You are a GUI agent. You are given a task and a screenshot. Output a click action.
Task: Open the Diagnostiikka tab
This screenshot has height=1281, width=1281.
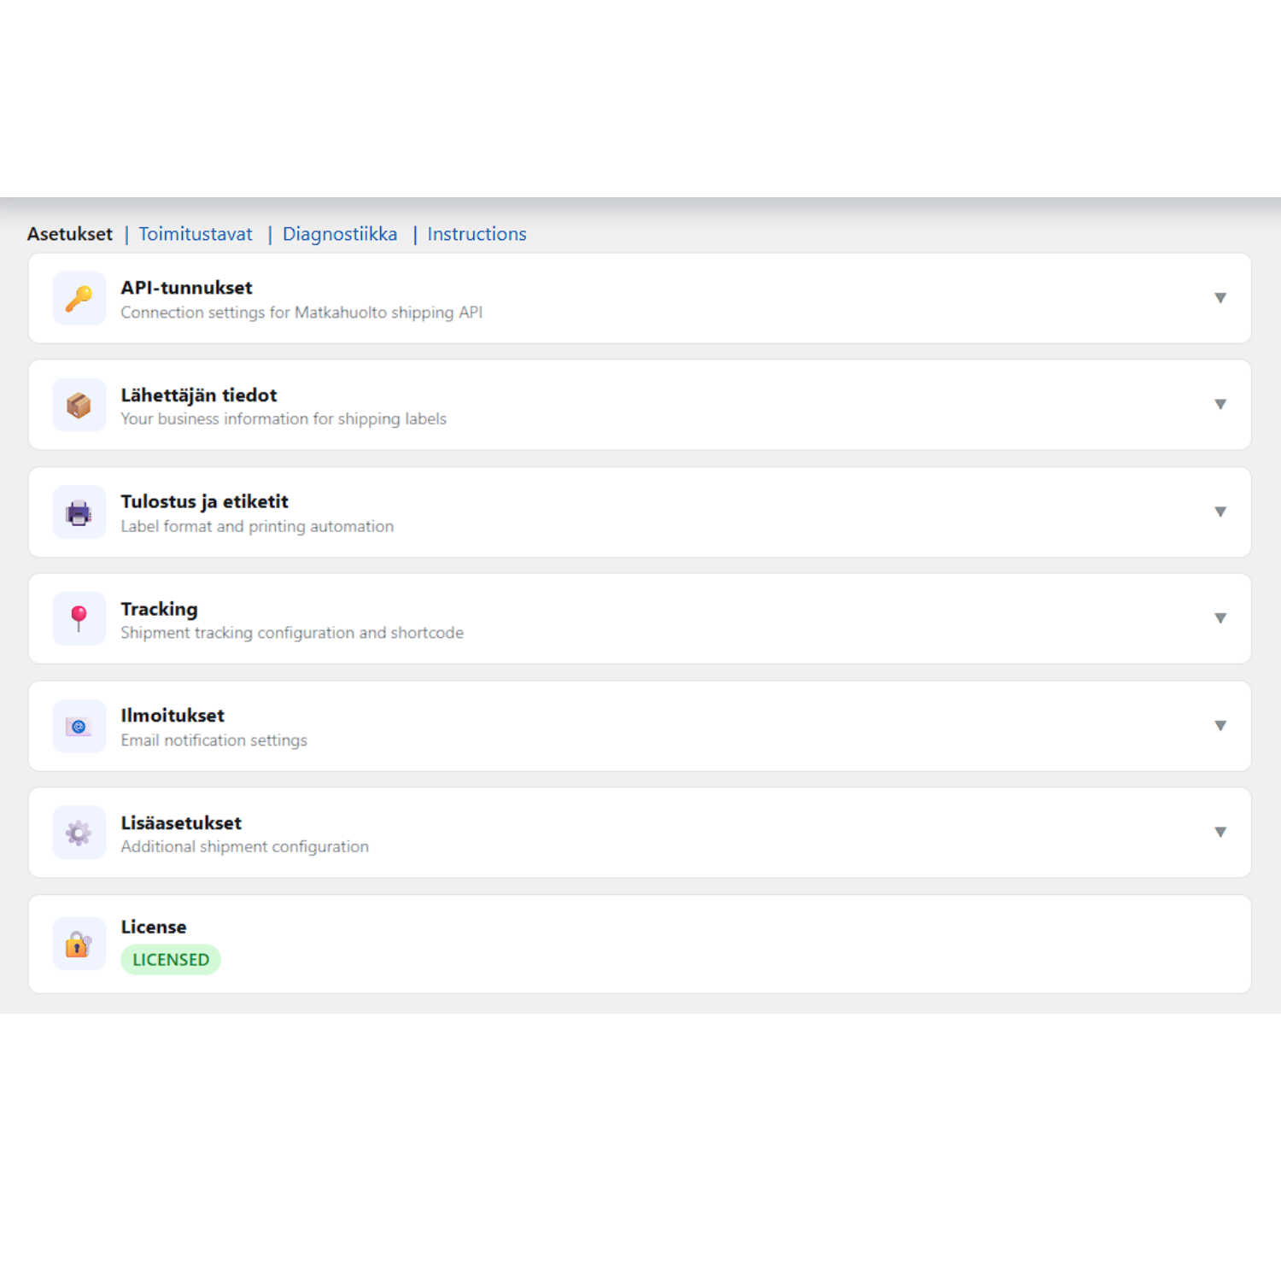[340, 234]
